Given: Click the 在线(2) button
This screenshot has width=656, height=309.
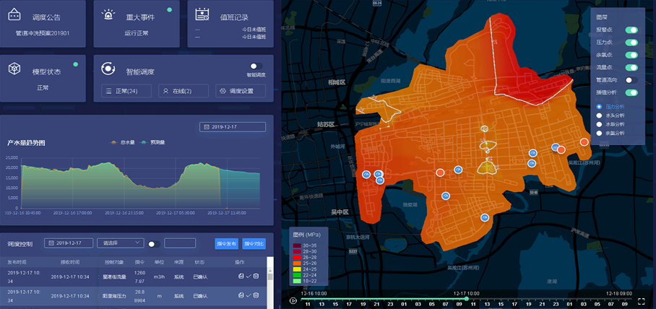Looking at the screenshot, I should click(x=184, y=91).
